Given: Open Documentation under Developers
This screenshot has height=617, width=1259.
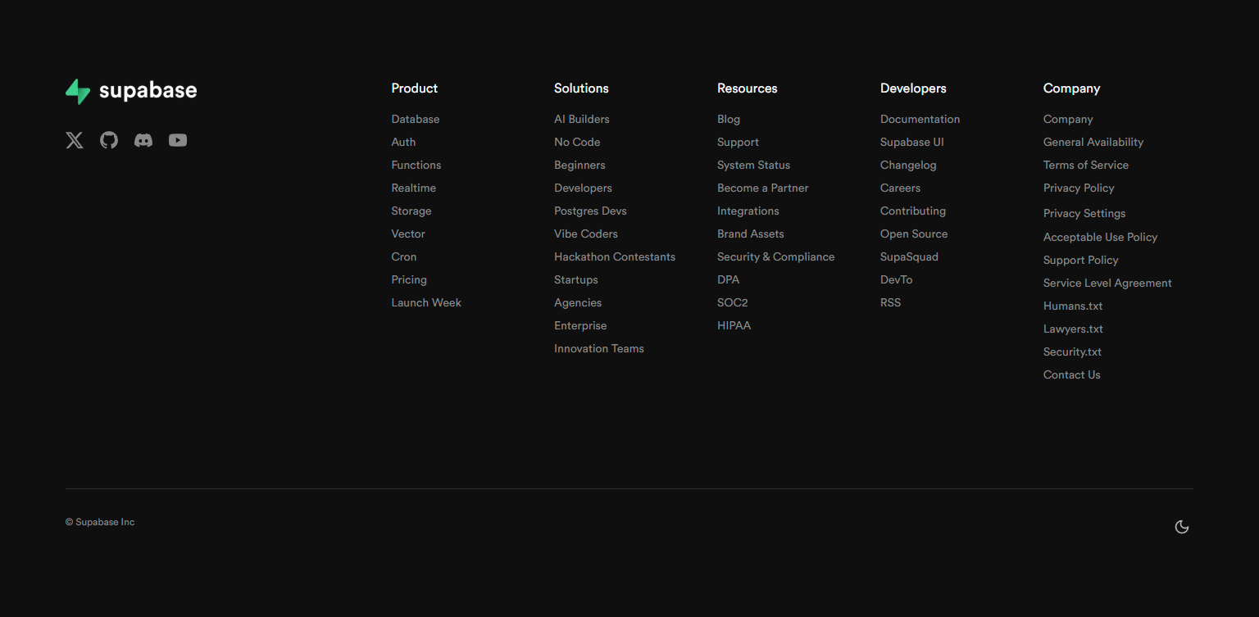Looking at the screenshot, I should click(x=920, y=119).
